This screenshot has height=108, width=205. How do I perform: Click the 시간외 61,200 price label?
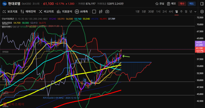coord(199,44)
